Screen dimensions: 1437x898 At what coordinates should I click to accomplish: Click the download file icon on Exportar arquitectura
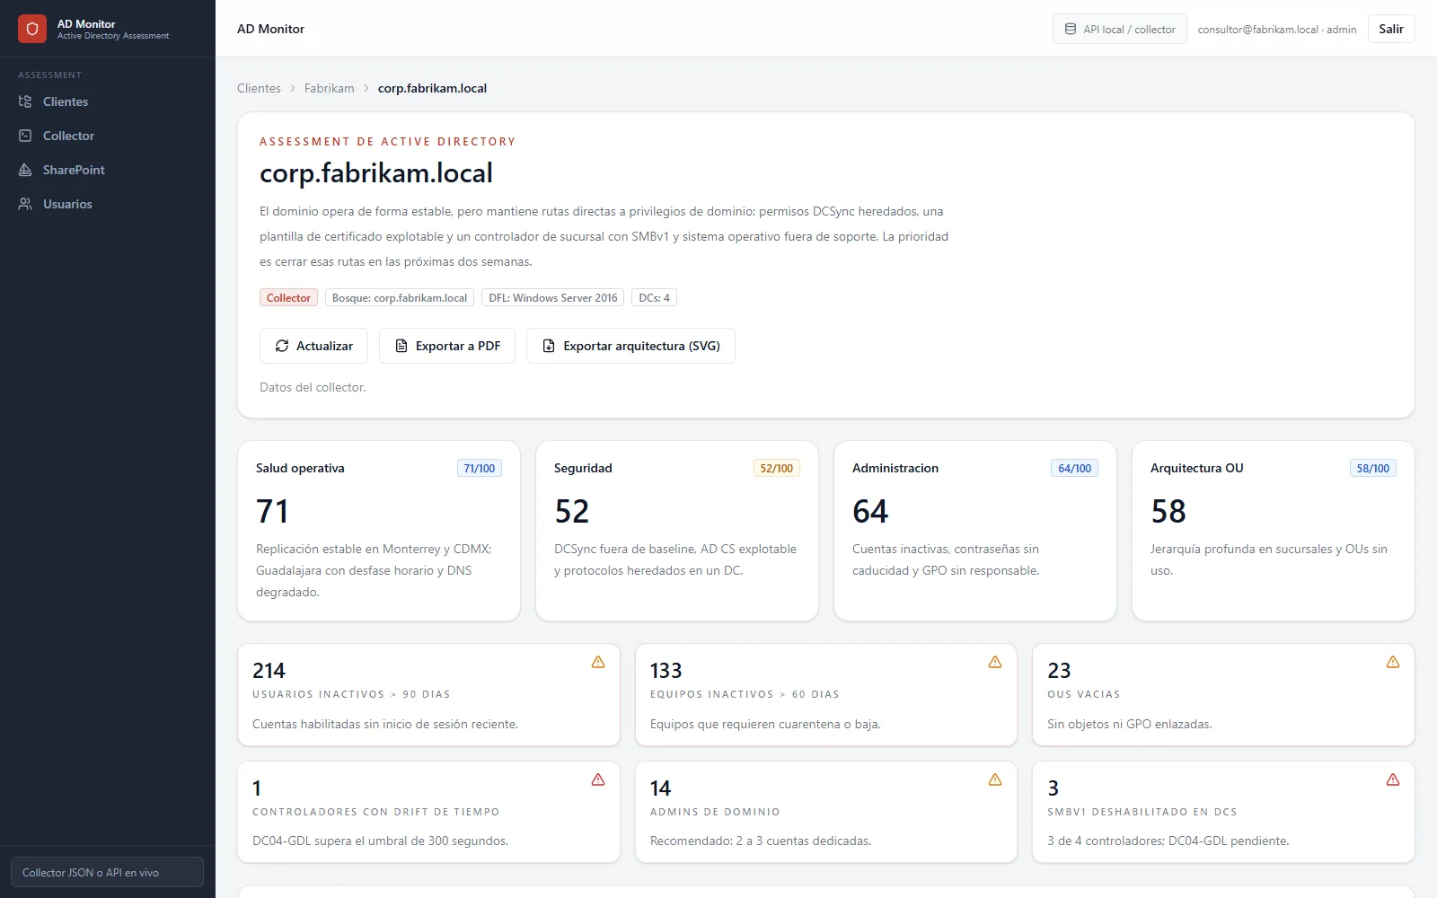(x=549, y=346)
